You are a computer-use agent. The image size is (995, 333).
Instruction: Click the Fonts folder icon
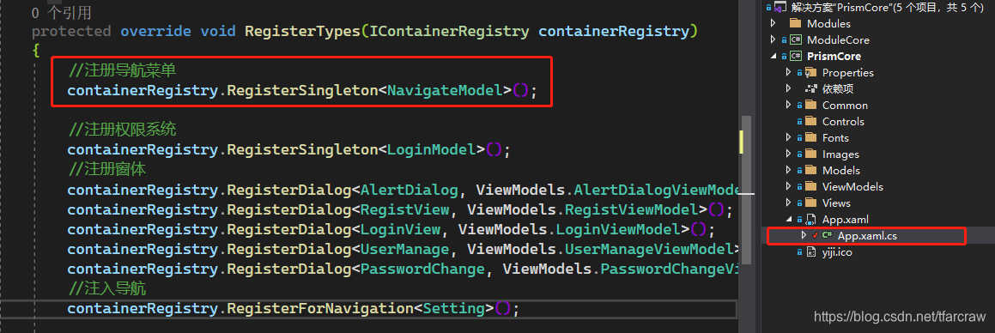coord(811,137)
